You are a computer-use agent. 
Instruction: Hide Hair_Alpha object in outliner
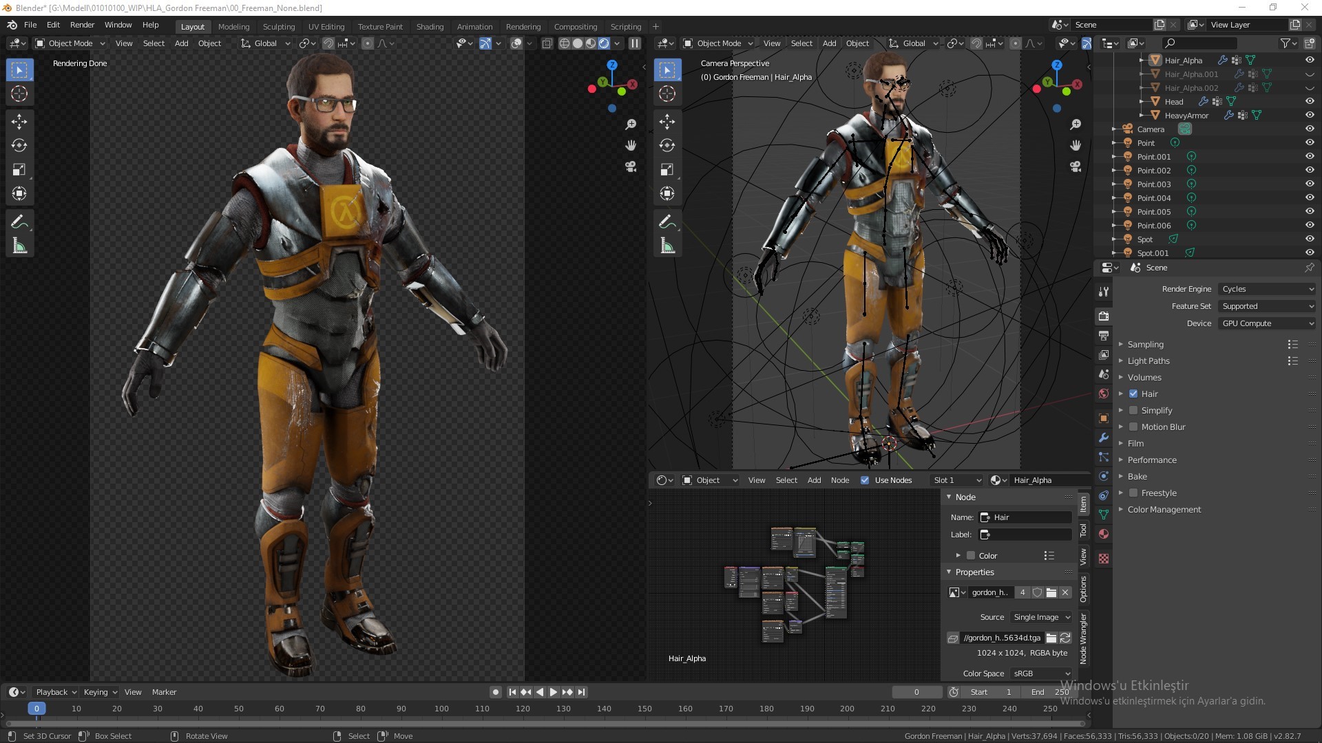1310,60
